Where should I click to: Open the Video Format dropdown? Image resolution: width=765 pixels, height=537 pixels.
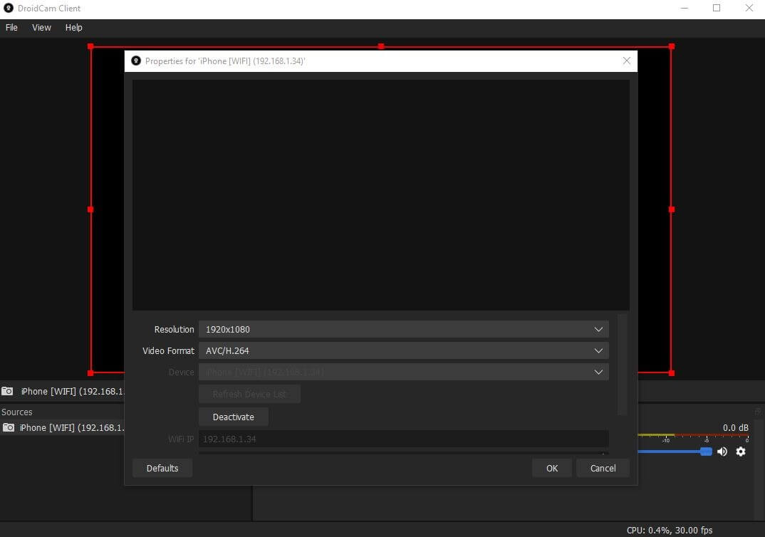click(598, 351)
